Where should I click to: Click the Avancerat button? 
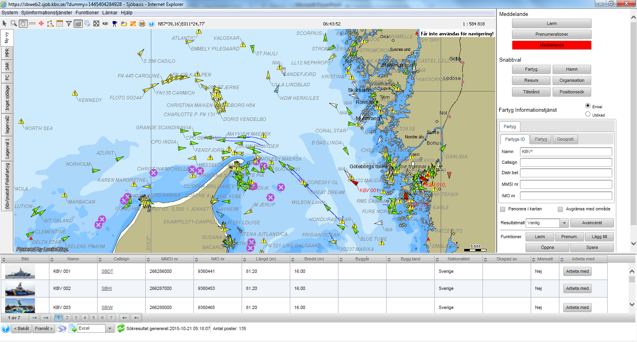coord(592,223)
